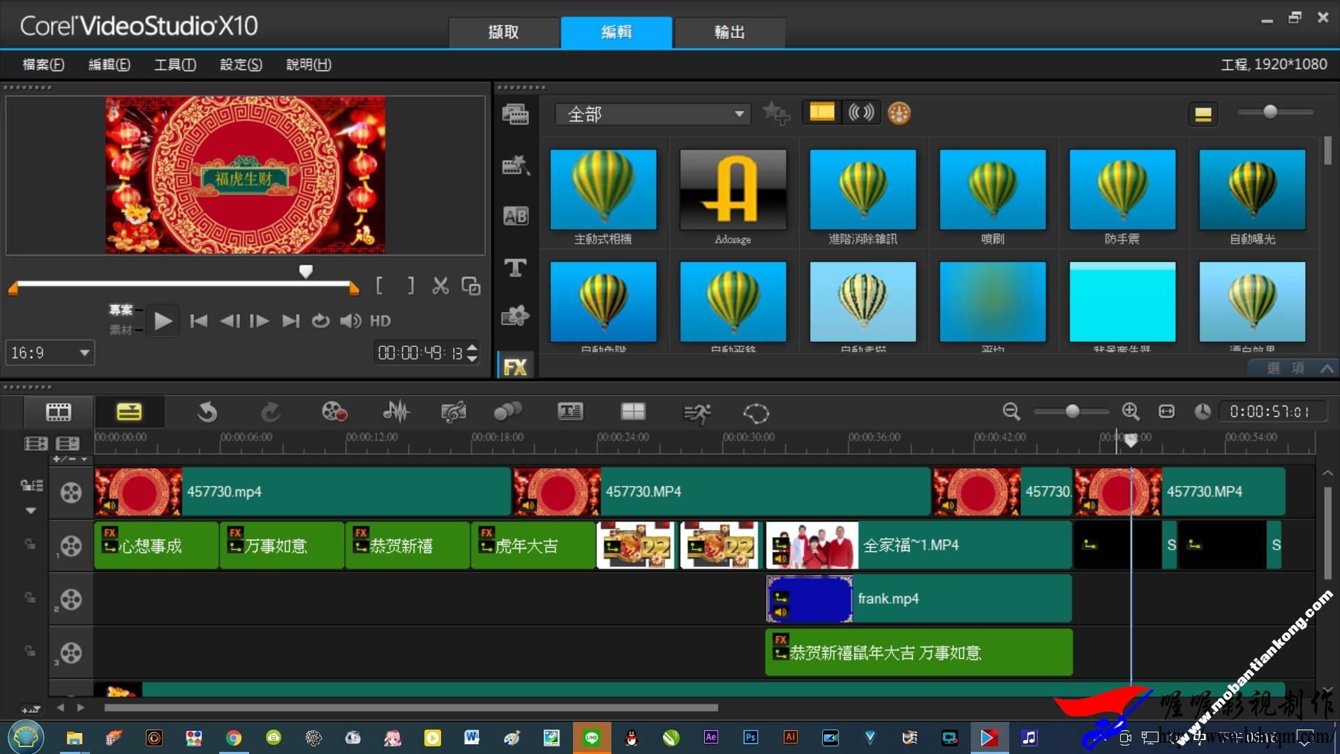
Task: Enlarge the preview window
Action: tap(471, 286)
